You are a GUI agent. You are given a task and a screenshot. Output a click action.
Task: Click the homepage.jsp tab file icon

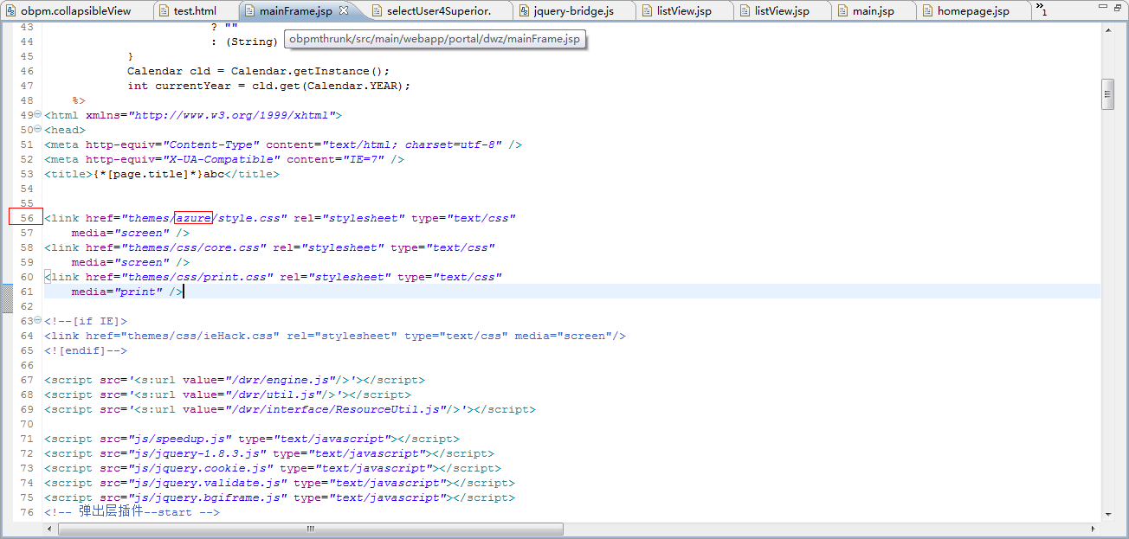point(927,11)
